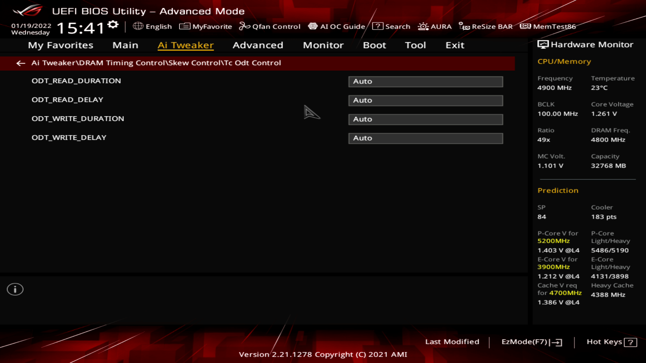Open the Monitor menu
This screenshot has width=646, height=363.
coord(323,45)
